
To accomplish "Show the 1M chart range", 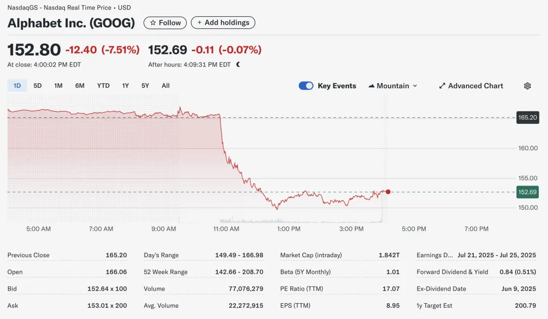I will [58, 86].
